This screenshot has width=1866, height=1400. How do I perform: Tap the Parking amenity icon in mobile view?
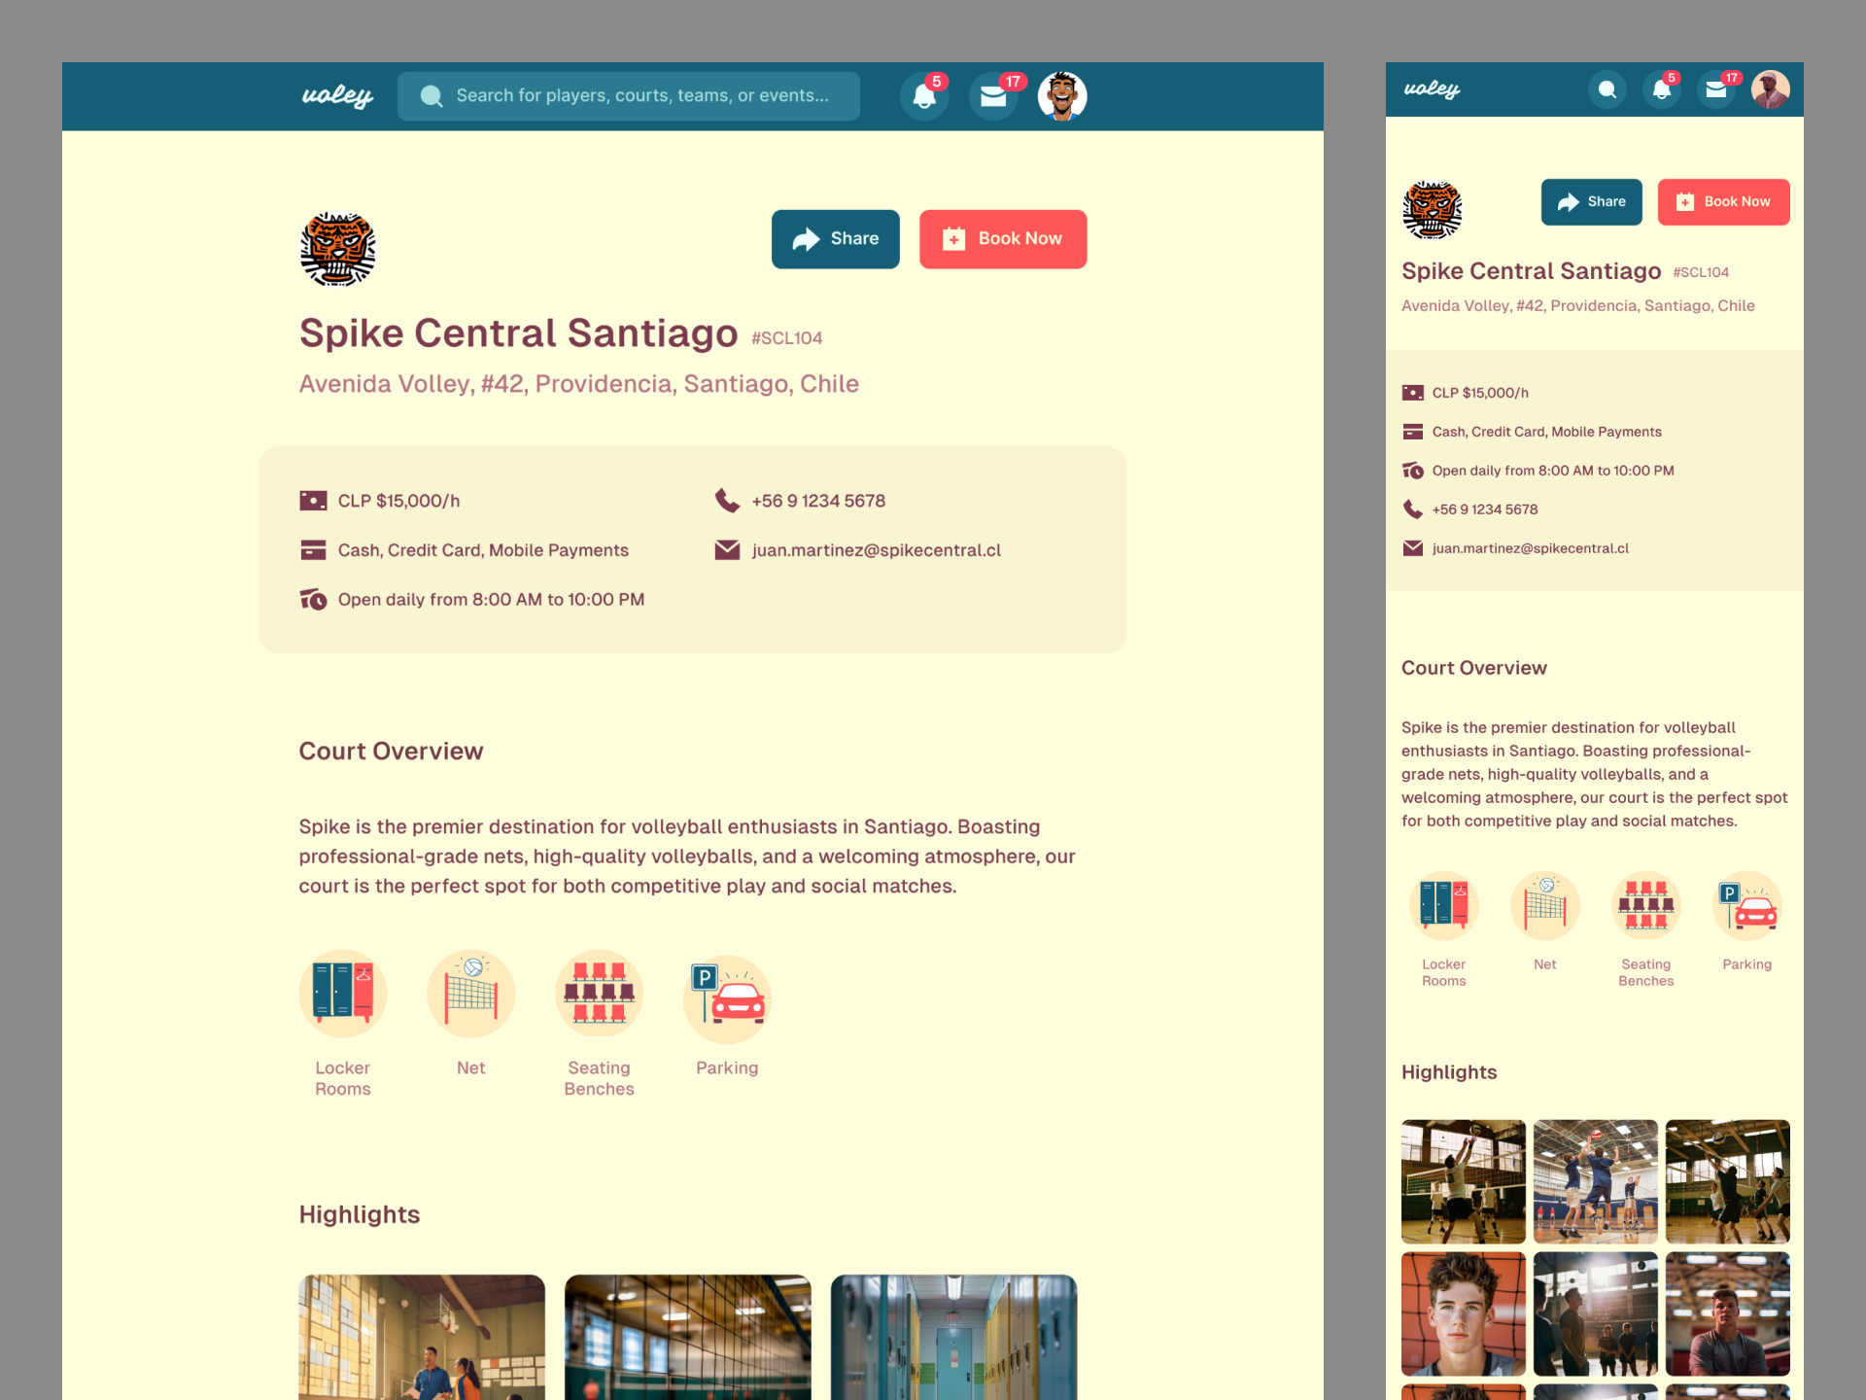click(x=1747, y=906)
